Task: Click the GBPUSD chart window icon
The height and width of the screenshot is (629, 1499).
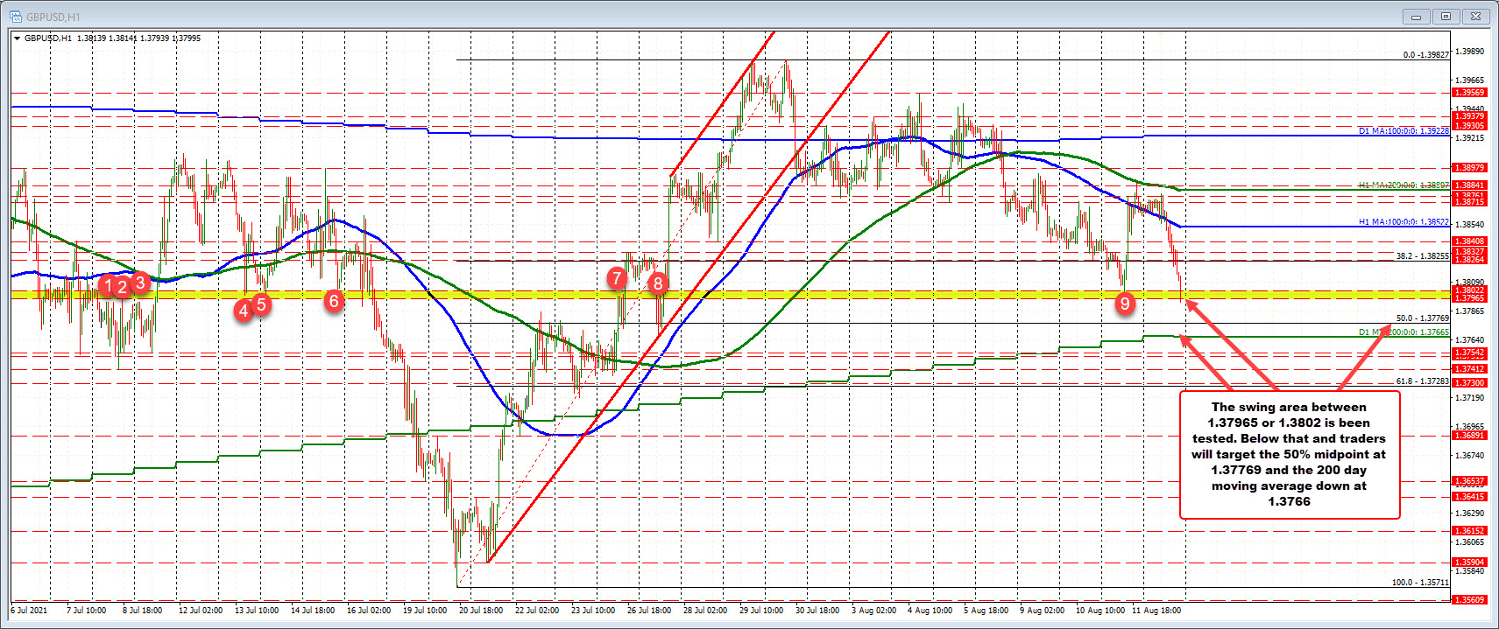Action: (15, 17)
